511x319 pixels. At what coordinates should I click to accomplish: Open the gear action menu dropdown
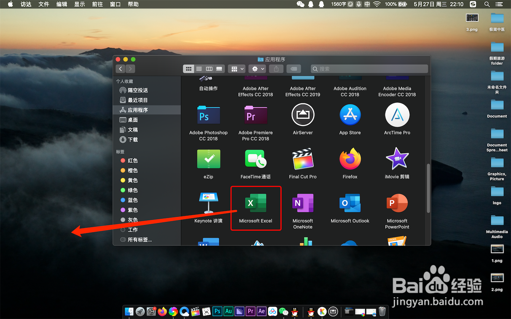pos(257,69)
